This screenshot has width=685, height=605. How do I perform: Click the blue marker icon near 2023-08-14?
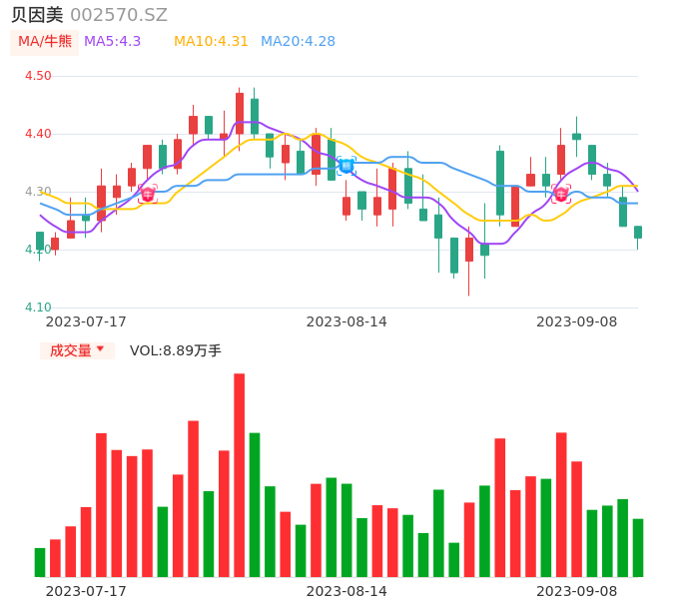(x=345, y=165)
